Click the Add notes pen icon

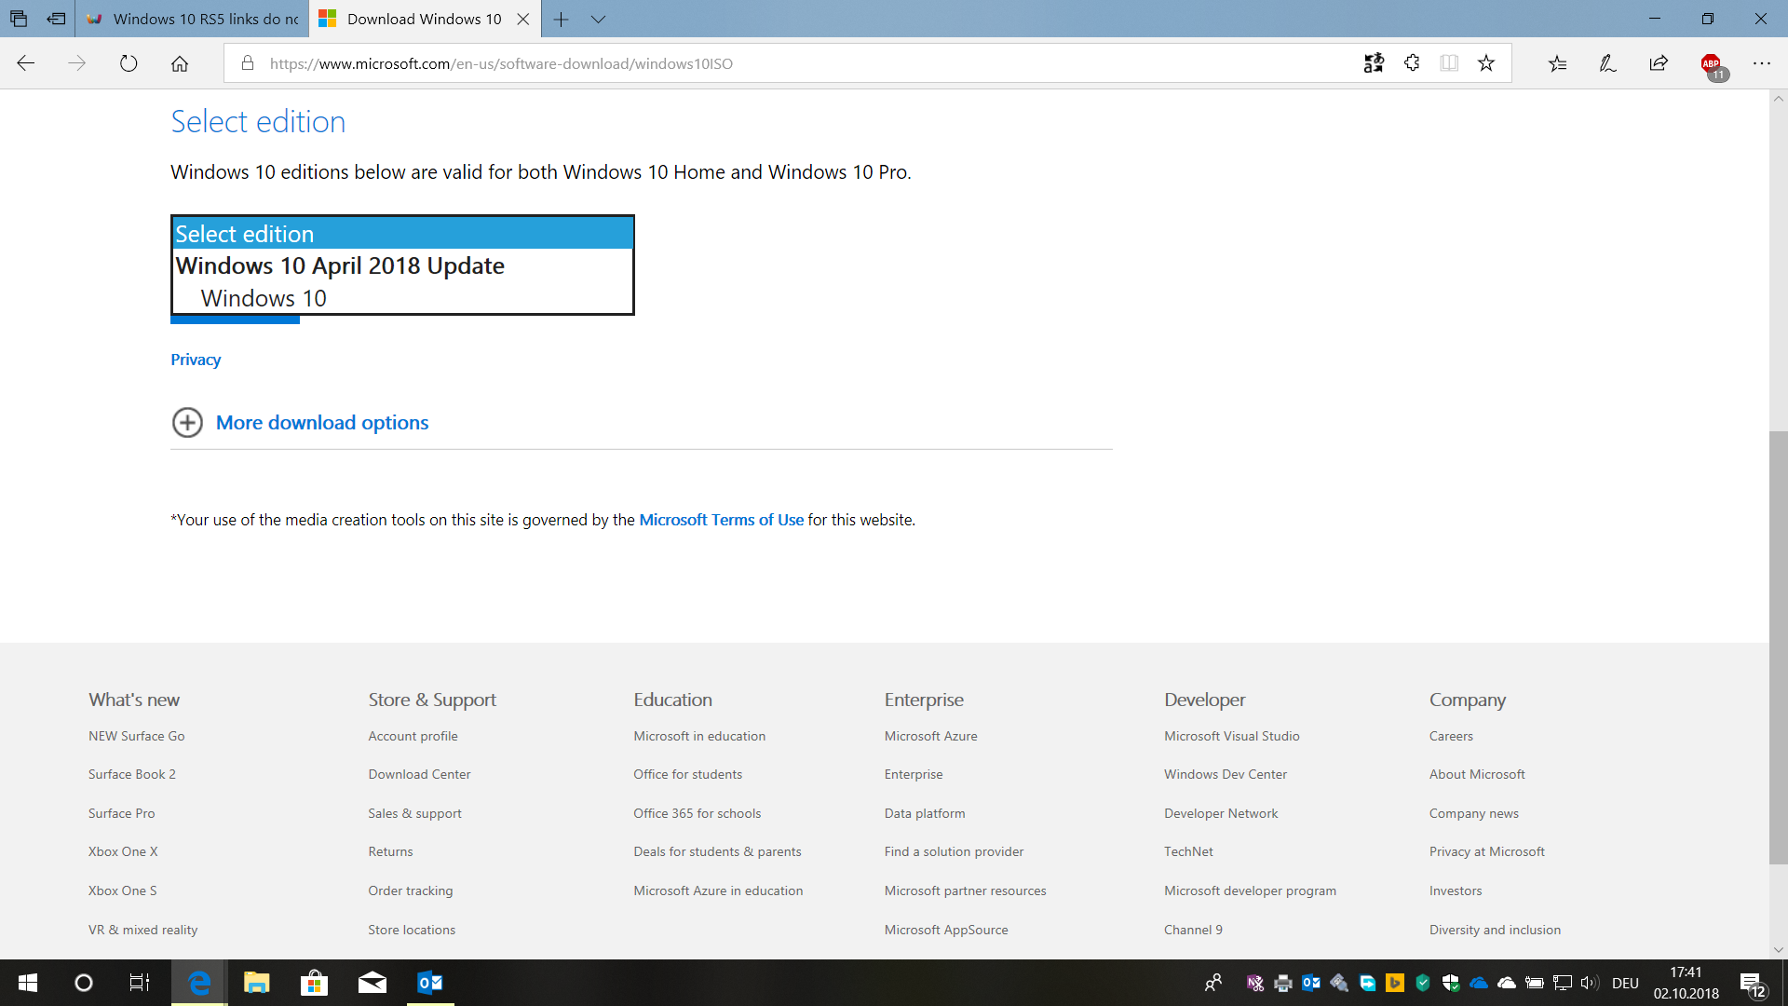tap(1607, 63)
